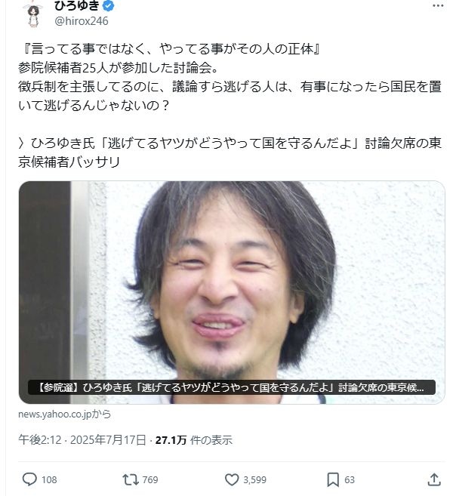Click the news.yahoo.co.jp source link
456x496 pixels.
pos(65,414)
